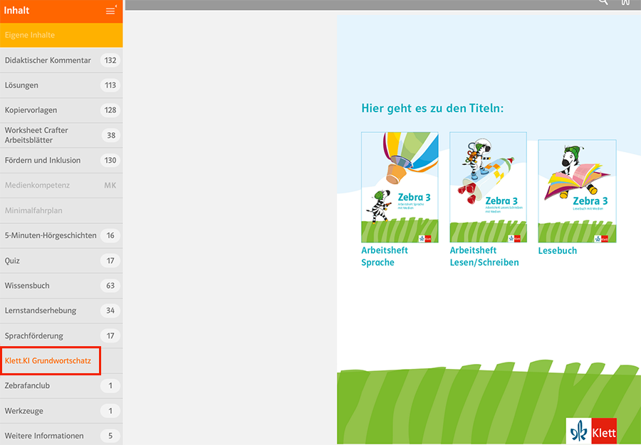This screenshot has width=641, height=445.
Task: Select Worksheet Crafter Arbeitsblätter
Action: [61, 135]
